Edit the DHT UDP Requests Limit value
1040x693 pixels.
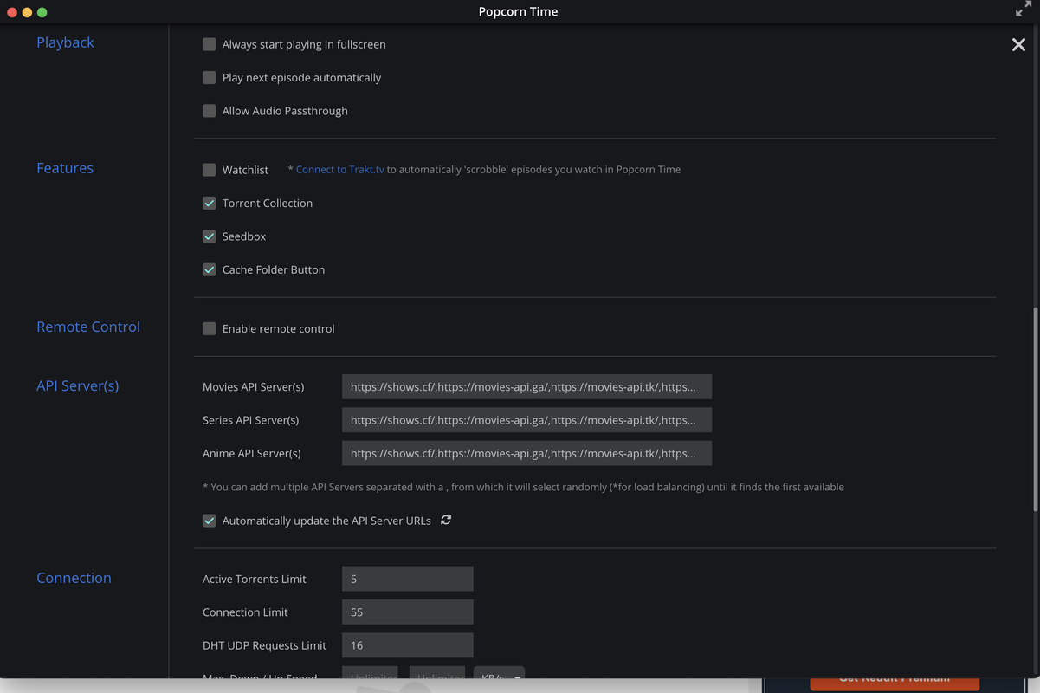coord(407,645)
